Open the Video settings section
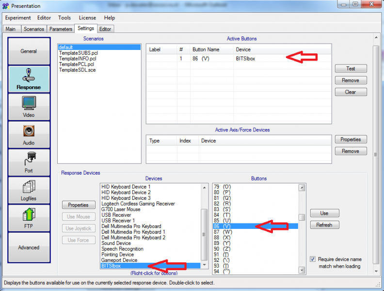The image size is (384, 291). 29,107
